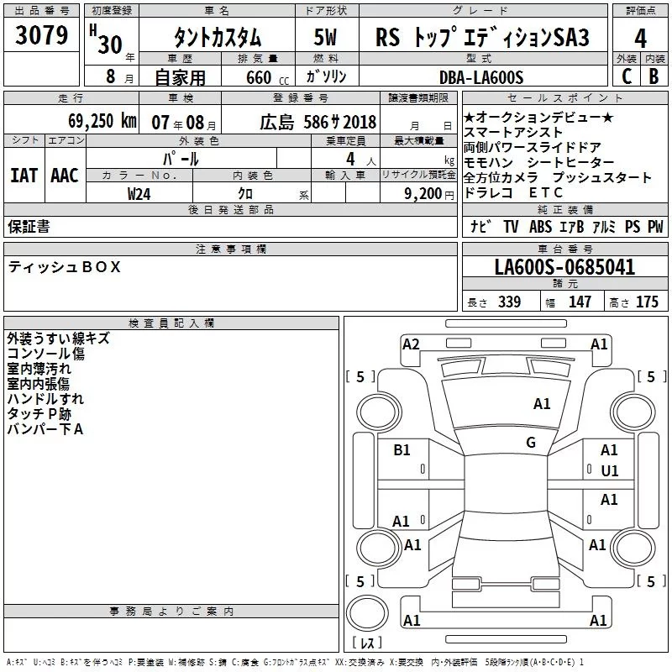Select the fuel type ガソリン

tap(326, 76)
